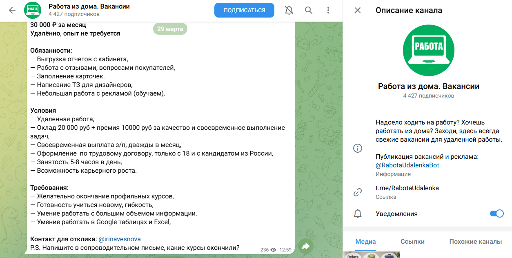The image size is (512, 258).
Task: Click the t.me/RabotaUdalenka channel link
Action: pos(407,188)
